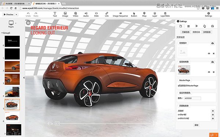This screenshot has width=220, height=137.
Task: Toggle the MasterPage display checkbox
Action: tap(179, 85)
